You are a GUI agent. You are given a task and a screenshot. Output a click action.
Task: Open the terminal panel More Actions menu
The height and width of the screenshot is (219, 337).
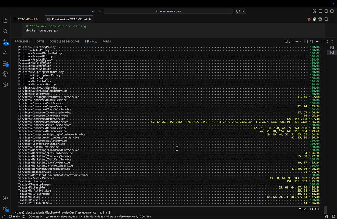318,42
